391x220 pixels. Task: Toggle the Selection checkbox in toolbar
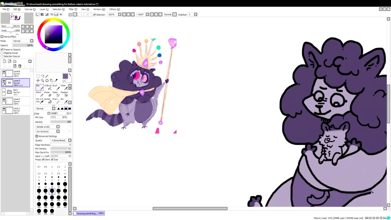tap(95, 15)
